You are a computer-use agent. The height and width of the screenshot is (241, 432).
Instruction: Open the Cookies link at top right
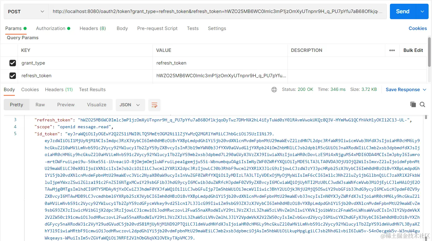(x=418, y=28)
